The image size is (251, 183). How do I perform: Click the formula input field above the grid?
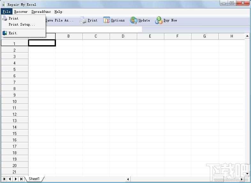coord(94,29)
